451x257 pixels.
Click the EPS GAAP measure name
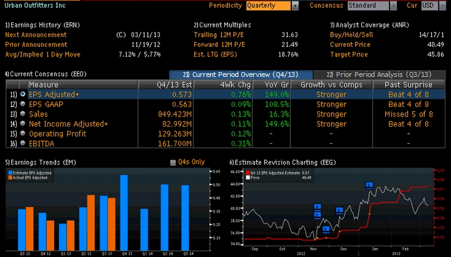point(46,104)
